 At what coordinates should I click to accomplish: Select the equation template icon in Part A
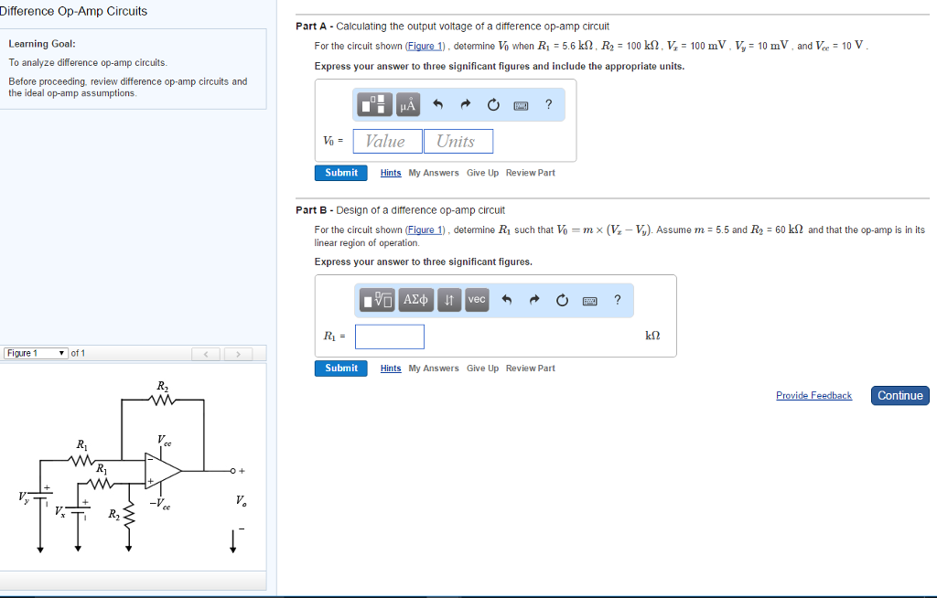point(375,103)
